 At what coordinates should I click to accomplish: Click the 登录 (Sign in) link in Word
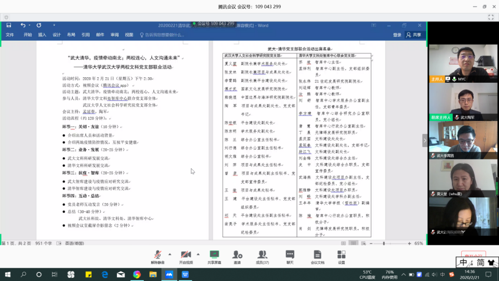click(x=397, y=35)
